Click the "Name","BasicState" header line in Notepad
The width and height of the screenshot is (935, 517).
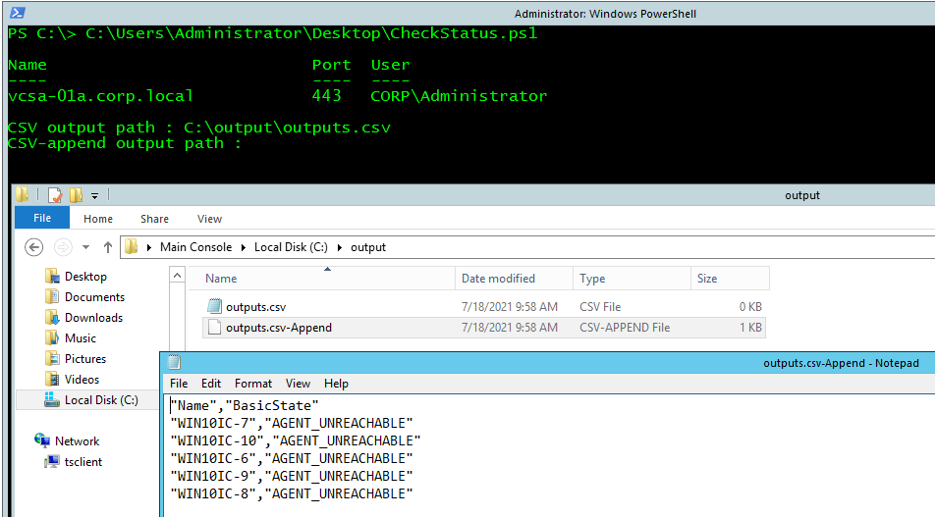pos(245,405)
